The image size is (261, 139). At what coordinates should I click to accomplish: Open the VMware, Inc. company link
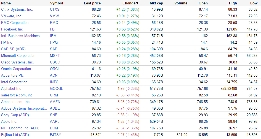(x=12, y=16)
